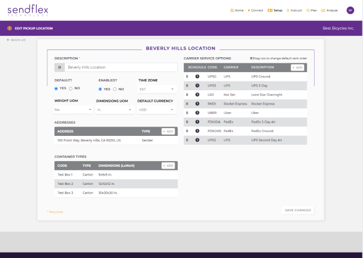The width and height of the screenshot is (363, 258).
Task: Select Yes for Default option
Action: [56, 89]
